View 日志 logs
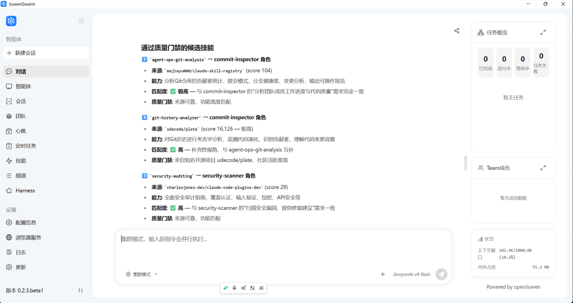This screenshot has width=573, height=303. coord(46,252)
